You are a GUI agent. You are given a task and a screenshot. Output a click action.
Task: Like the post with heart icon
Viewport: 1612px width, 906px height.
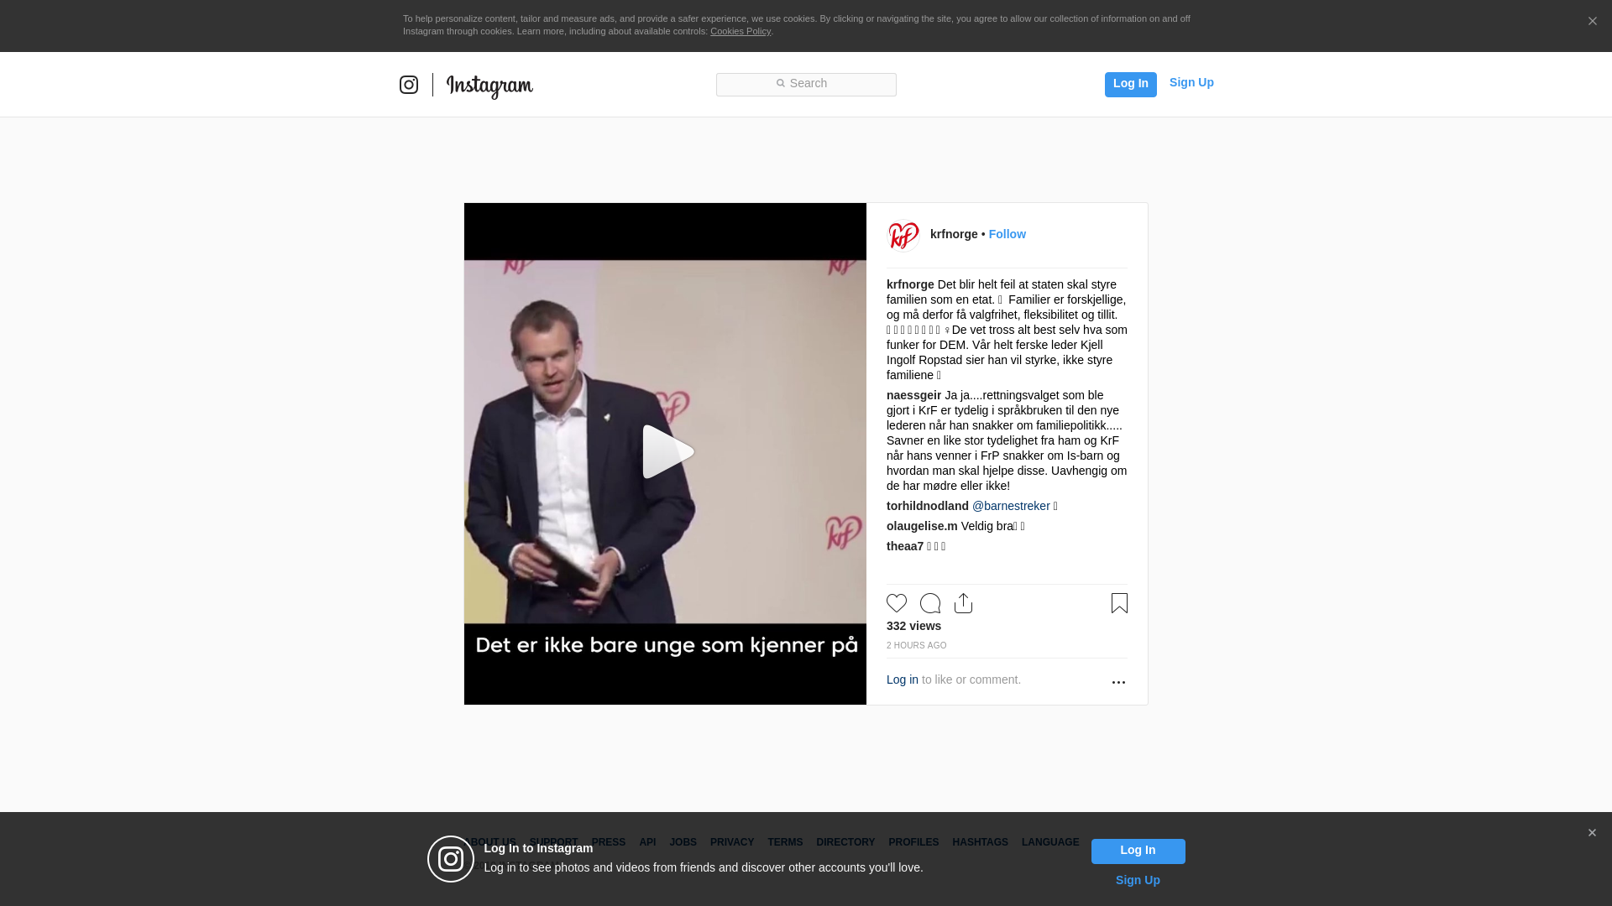tap(897, 603)
